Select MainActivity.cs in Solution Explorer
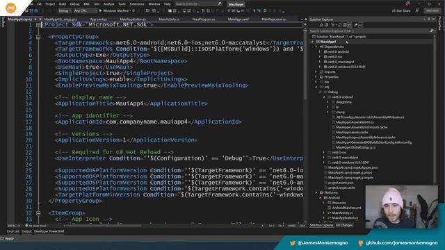445x250 pixels. (x=342, y=213)
